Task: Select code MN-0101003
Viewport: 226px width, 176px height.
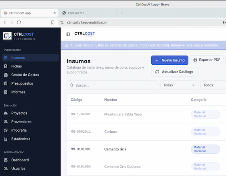Action: (81, 167)
